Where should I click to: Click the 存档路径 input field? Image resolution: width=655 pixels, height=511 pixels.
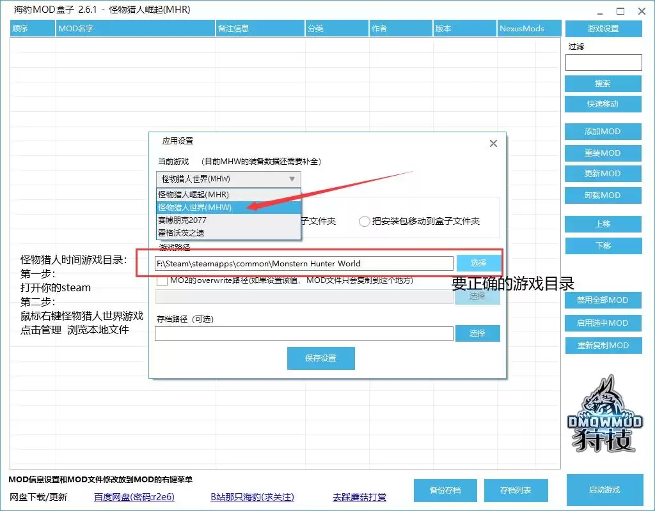pos(304,333)
